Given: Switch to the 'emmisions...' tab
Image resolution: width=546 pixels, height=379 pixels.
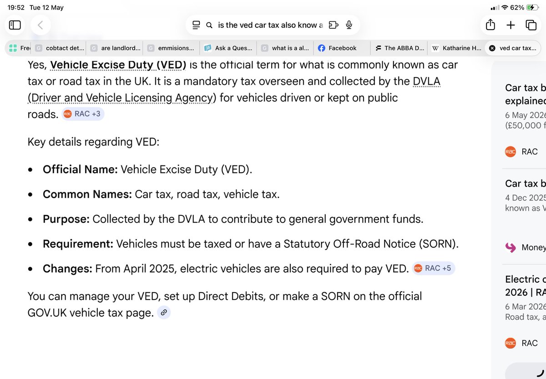Looking at the screenshot, I should pyautogui.click(x=171, y=48).
